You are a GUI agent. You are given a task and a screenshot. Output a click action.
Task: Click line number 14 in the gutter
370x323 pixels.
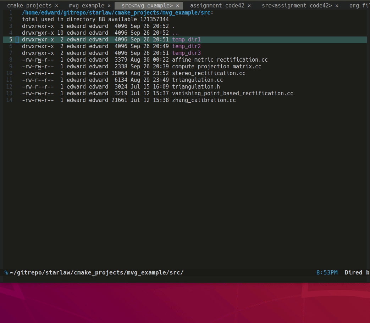[9, 100]
